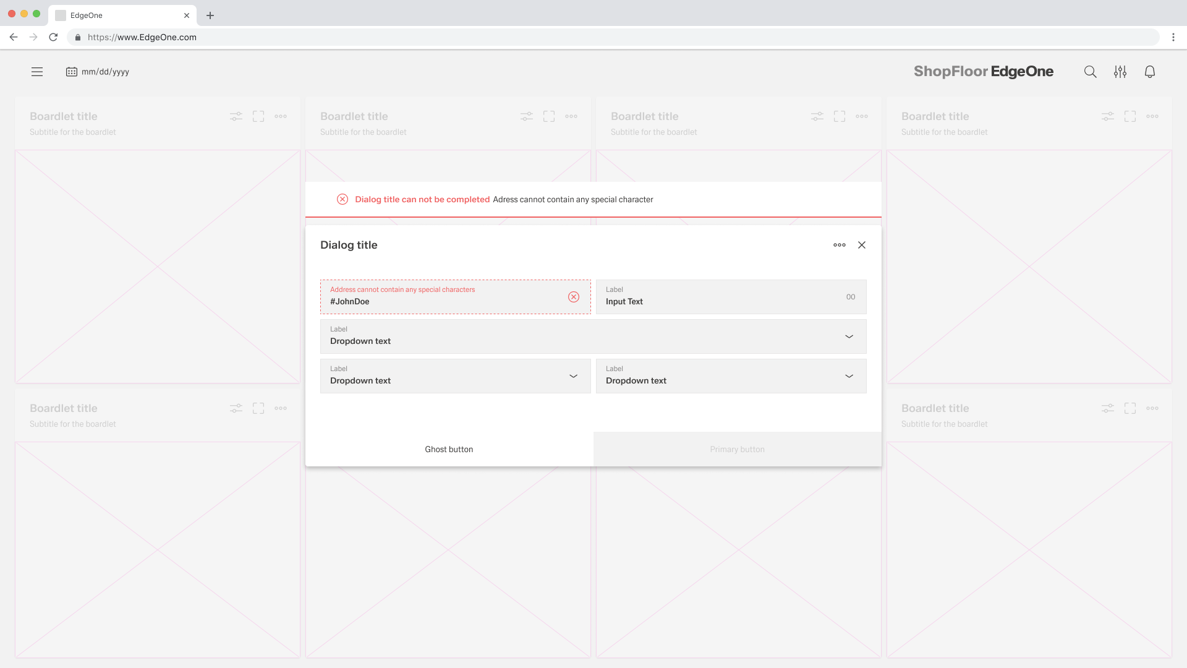Expand the bottom-right Dropdown text chevron

pyautogui.click(x=849, y=376)
